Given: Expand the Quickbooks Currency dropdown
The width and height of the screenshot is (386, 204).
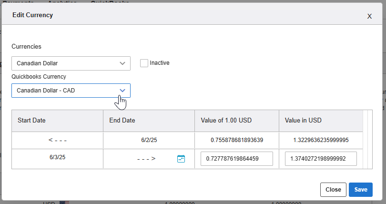Looking at the screenshot, I should [71, 90].
